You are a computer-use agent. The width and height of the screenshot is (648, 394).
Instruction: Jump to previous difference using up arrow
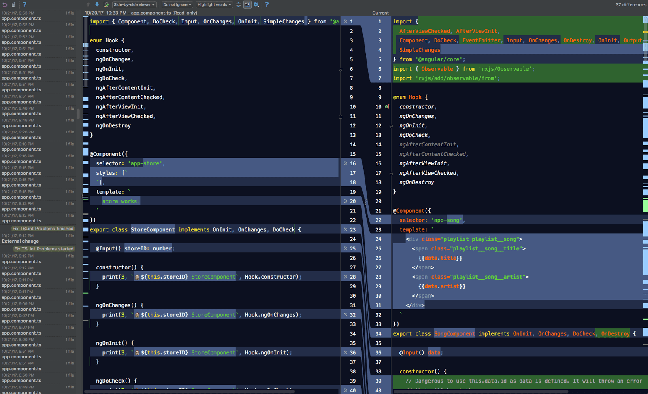coord(87,4)
